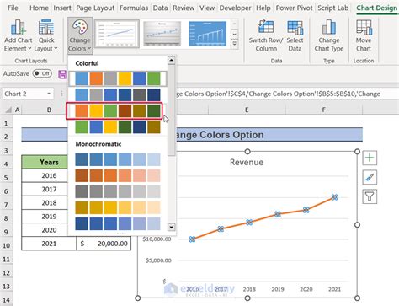Click Switch Row/Column icon
Viewport: 399px width, 306px height.
pos(266,35)
